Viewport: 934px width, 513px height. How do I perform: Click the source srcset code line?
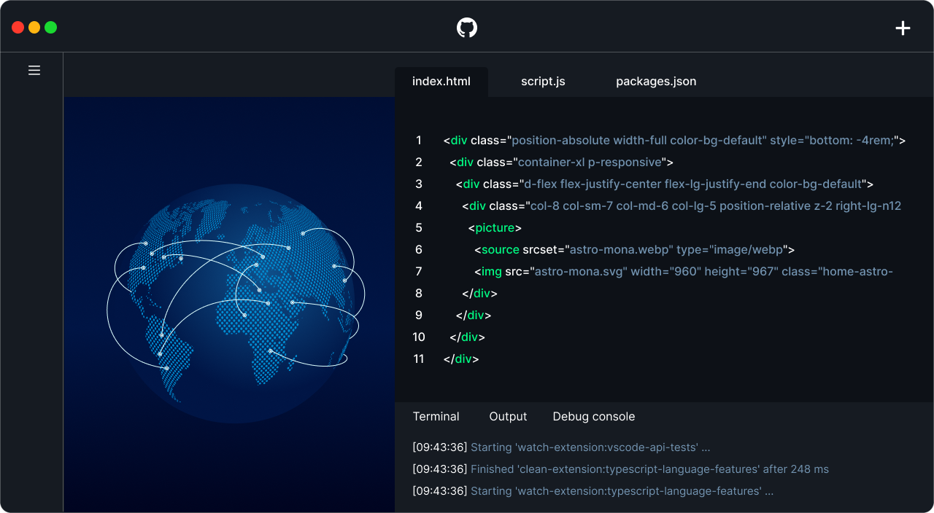[x=633, y=250]
